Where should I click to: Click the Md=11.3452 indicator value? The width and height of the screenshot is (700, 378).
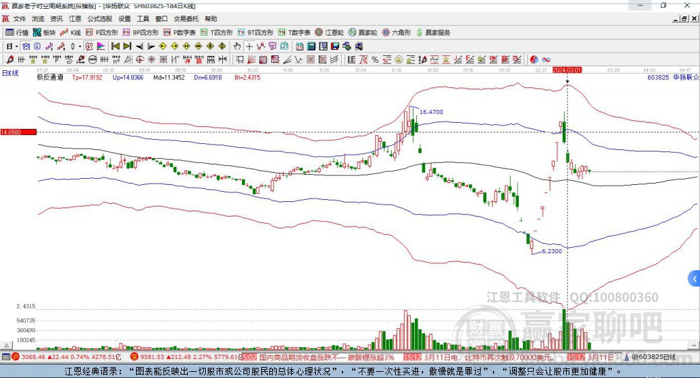169,78
